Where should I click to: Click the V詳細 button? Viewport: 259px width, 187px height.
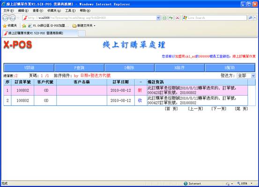pos(29,68)
